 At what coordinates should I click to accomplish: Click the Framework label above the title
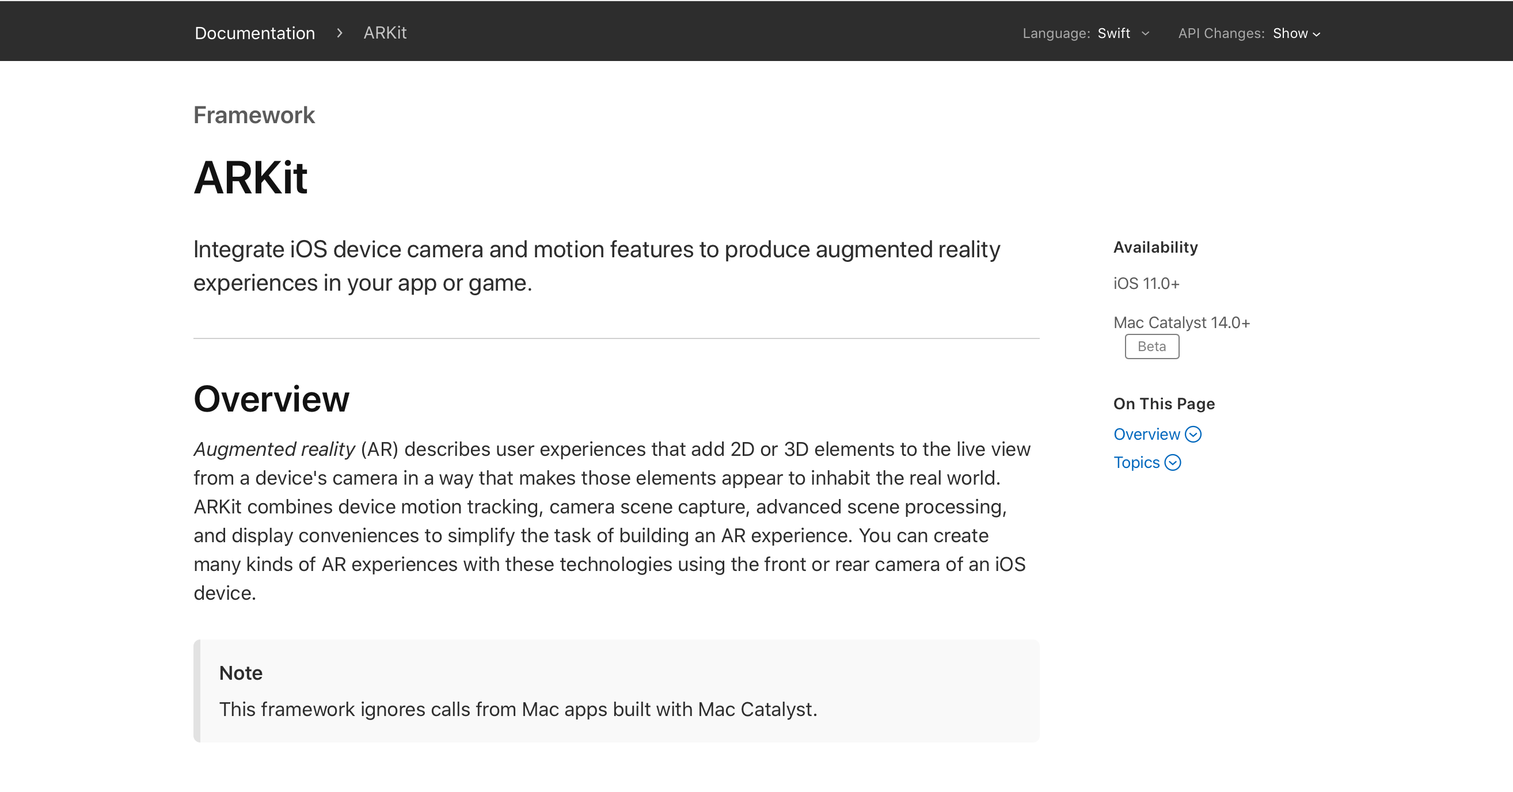[x=254, y=115]
